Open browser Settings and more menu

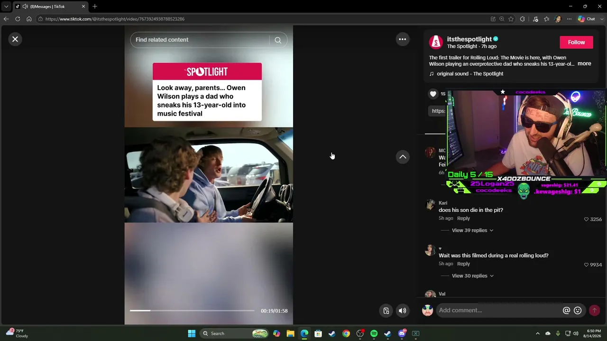[569, 19]
